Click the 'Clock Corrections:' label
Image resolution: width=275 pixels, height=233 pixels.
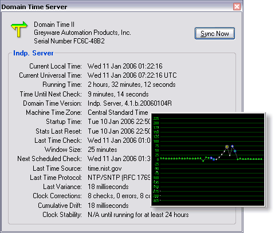57,196
